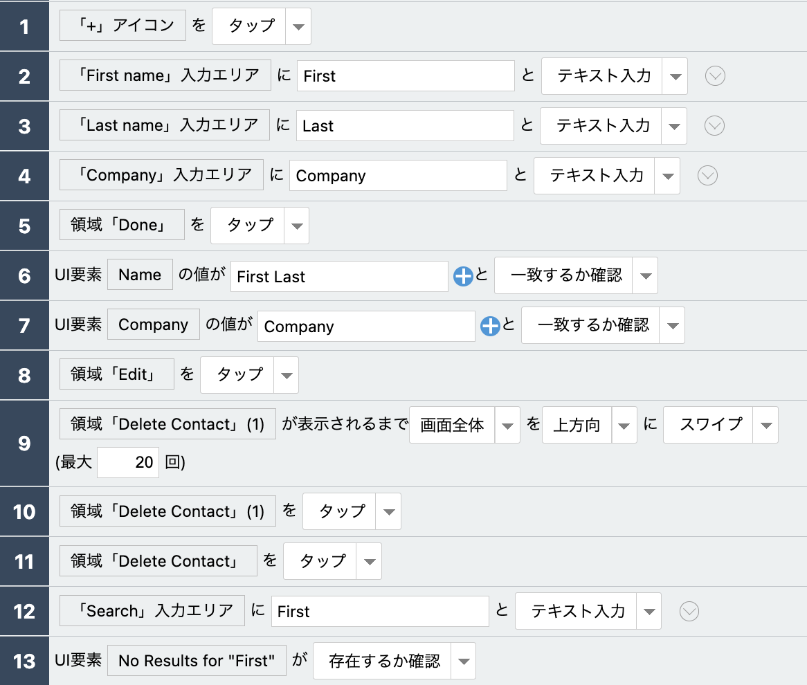Open the 存在するか確認 dropdown arrow in step 13
Screen dimensions: 807x685
[464, 661]
